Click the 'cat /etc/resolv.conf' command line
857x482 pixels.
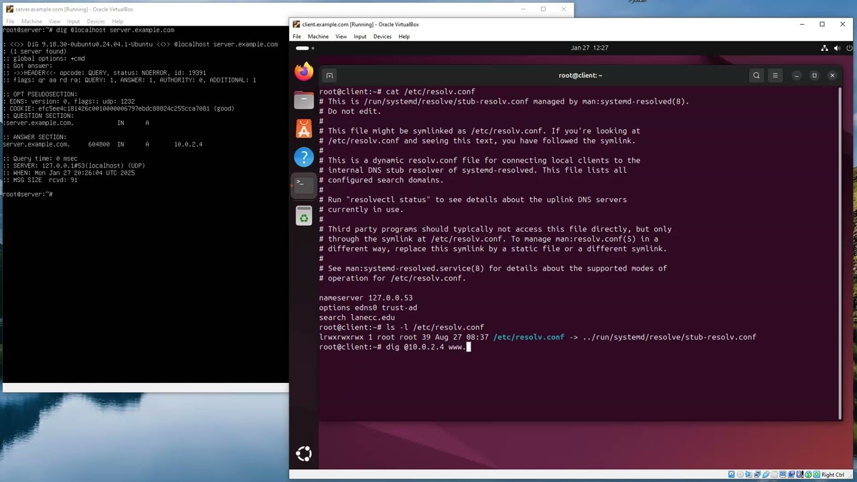(x=397, y=92)
